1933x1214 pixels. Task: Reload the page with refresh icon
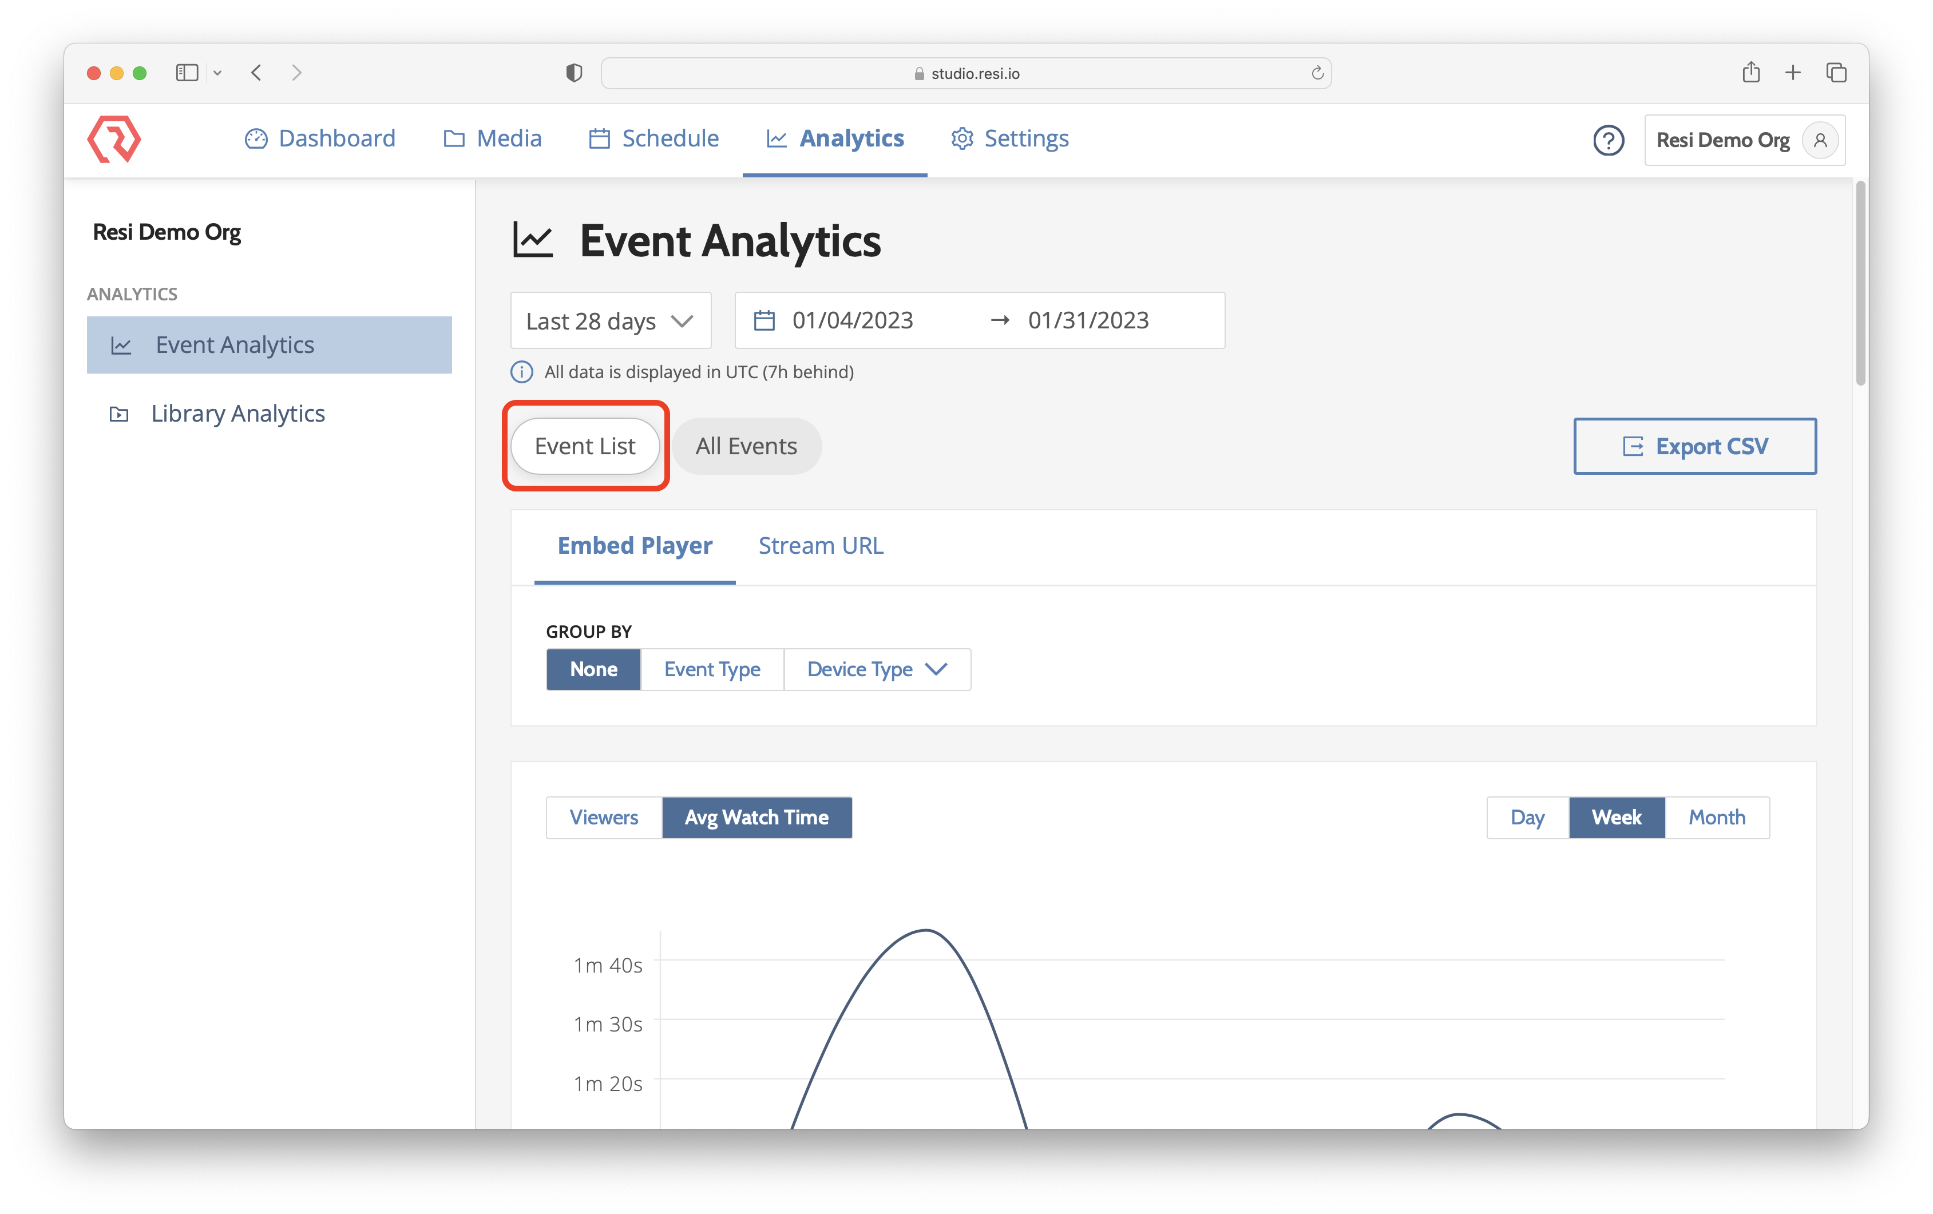click(x=1317, y=73)
